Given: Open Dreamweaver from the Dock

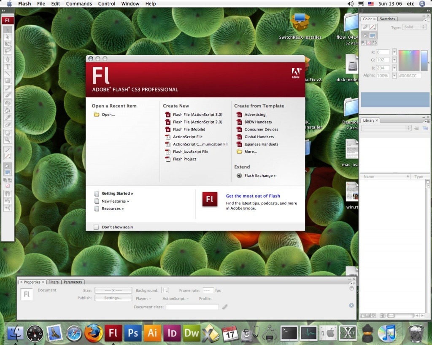Looking at the screenshot, I should (191, 333).
